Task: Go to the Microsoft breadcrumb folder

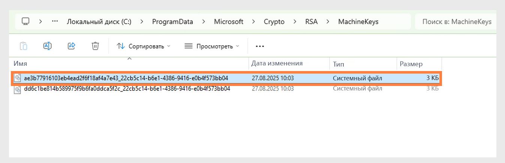Action: click(229, 22)
